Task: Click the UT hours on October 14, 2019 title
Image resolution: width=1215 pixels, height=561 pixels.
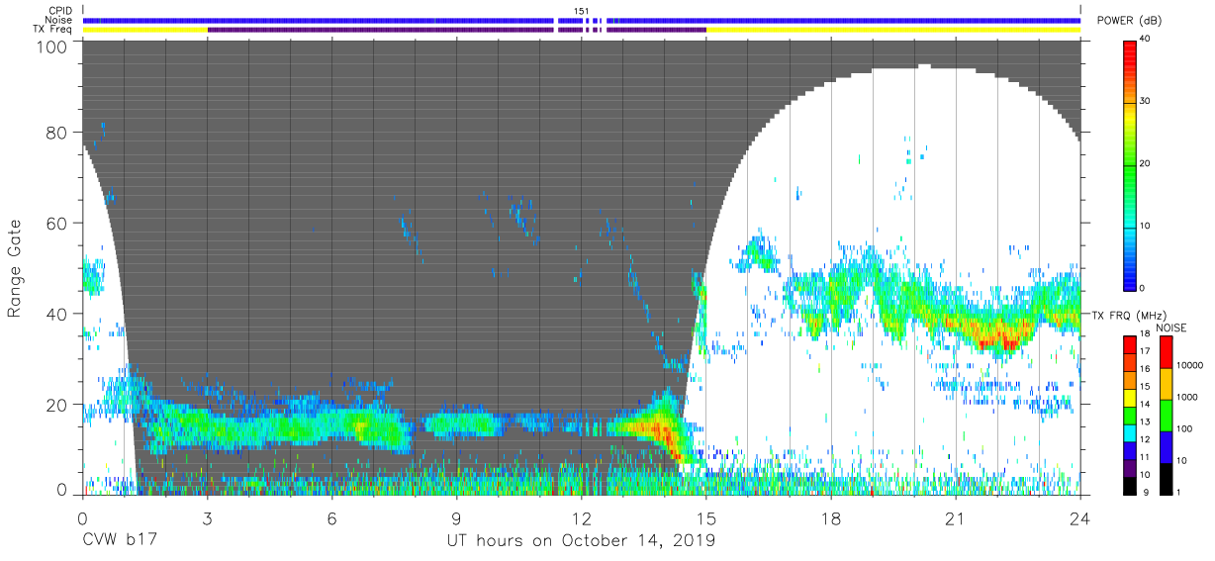Action: (x=581, y=541)
